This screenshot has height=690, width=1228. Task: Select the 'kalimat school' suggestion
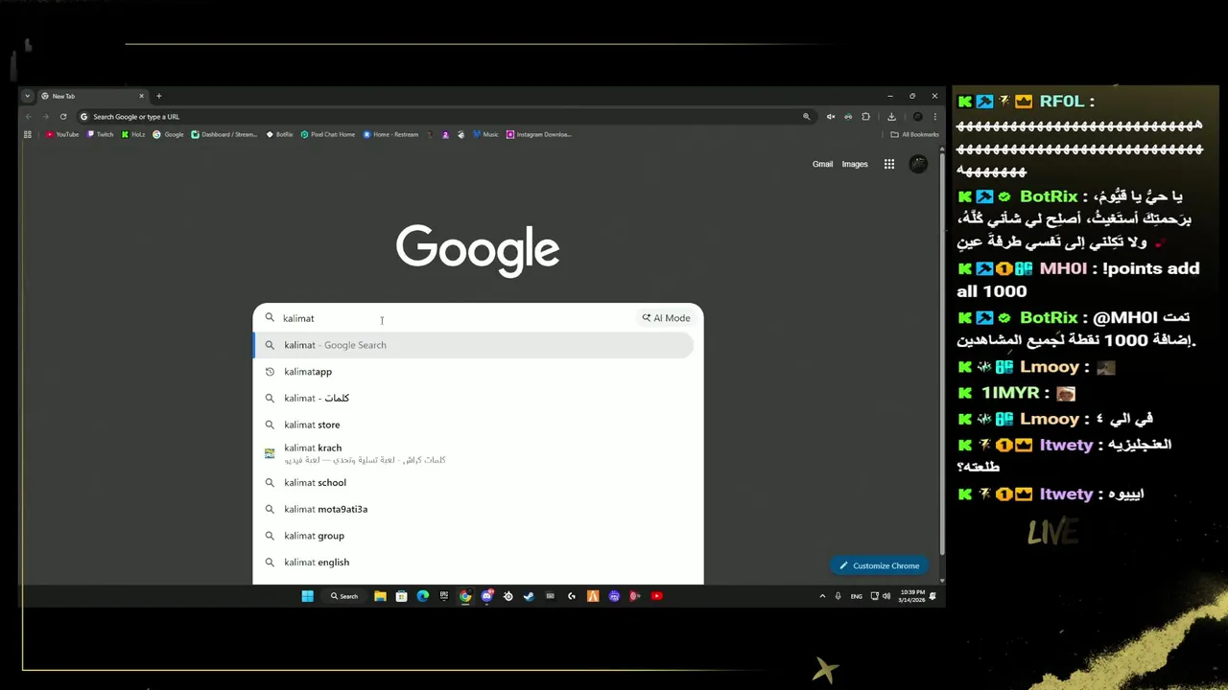point(473,483)
